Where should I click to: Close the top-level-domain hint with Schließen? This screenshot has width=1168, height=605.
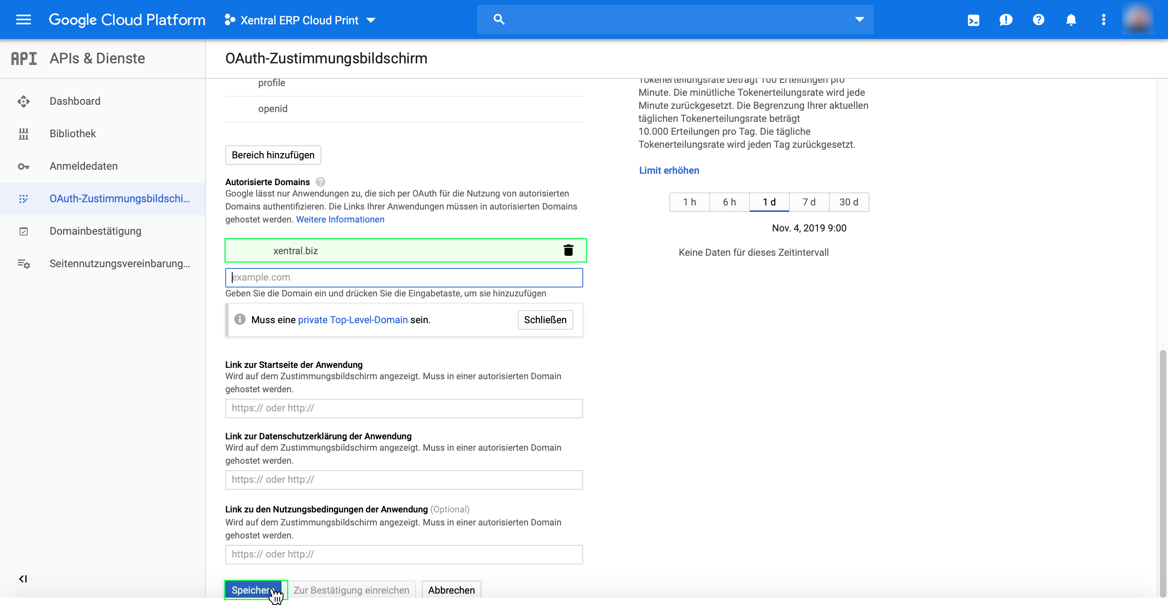coord(545,320)
